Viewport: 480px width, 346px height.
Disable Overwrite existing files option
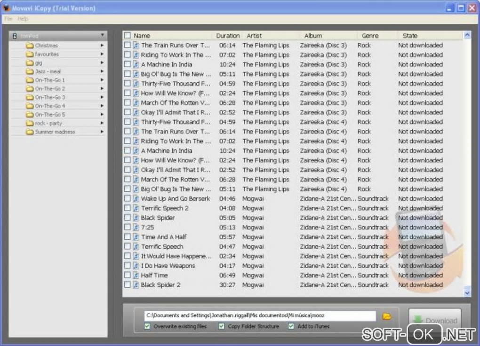pos(147,326)
